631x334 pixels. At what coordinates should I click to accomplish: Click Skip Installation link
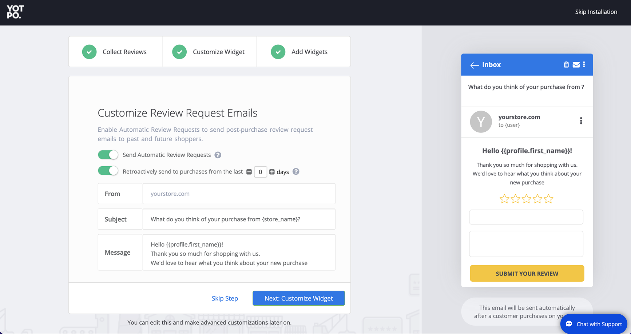596,12
